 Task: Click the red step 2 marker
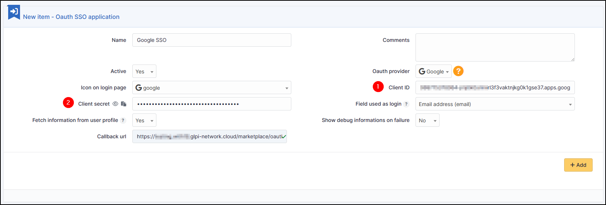(68, 103)
